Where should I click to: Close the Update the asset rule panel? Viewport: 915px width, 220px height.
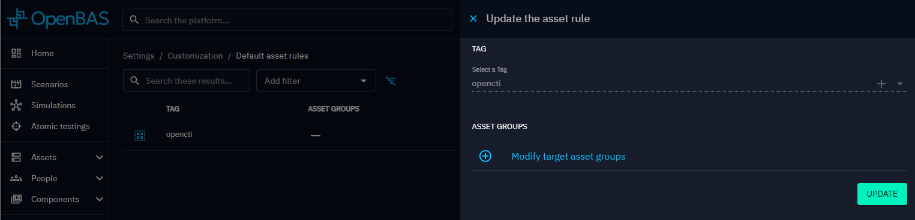[473, 19]
